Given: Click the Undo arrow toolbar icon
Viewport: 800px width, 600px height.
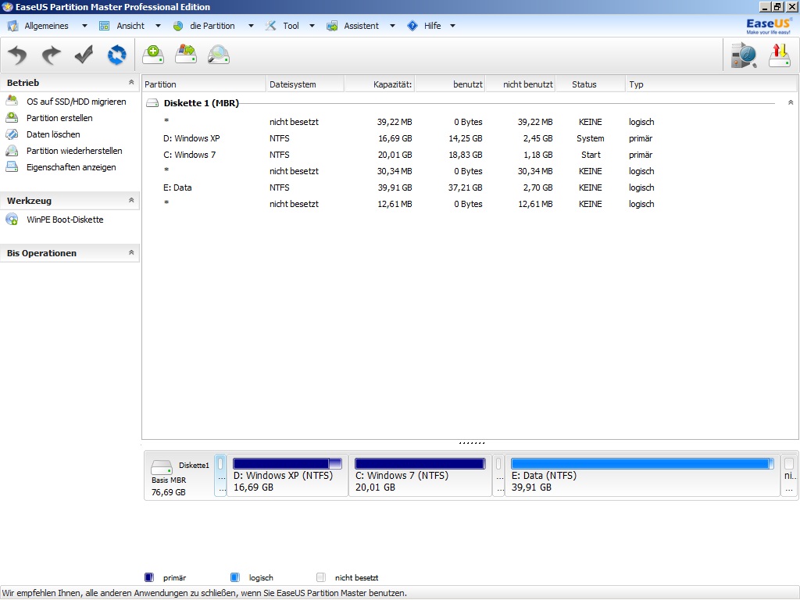Looking at the screenshot, I should tap(18, 55).
